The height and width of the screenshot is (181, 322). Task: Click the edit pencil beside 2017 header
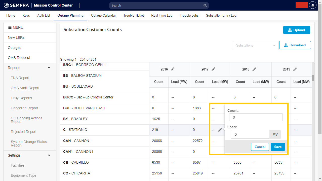pyautogui.click(x=213, y=69)
